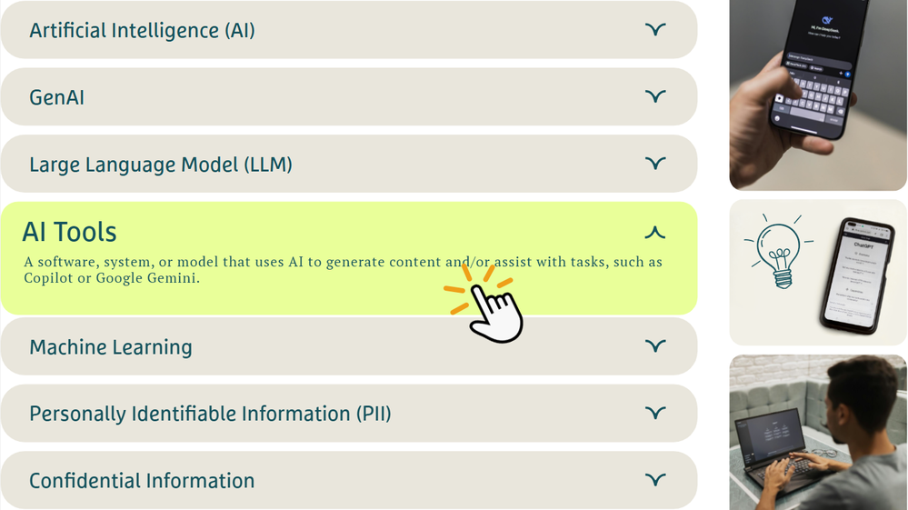Expand the GenAI chevron arrow
Image resolution: width=908 pixels, height=510 pixels.
point(654,96)
